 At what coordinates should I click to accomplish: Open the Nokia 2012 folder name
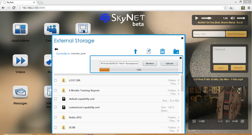click(75, 117)
